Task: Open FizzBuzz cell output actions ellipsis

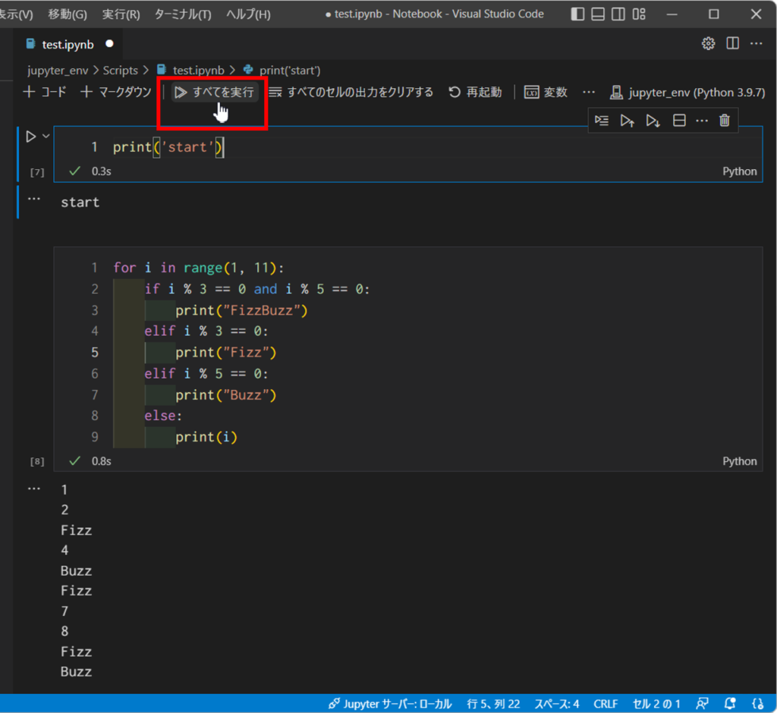Action: 33,488
